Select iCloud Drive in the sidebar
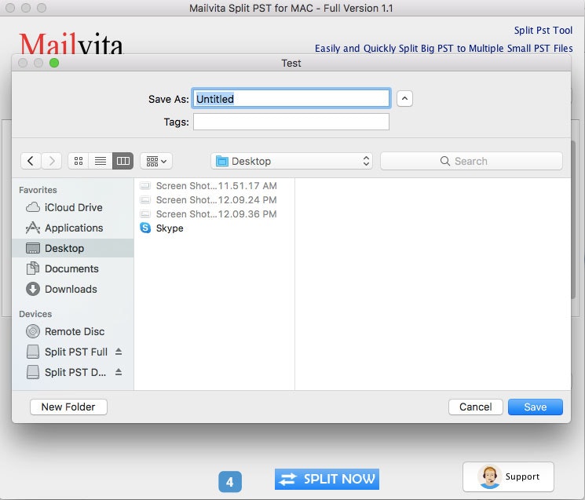The width and height of the screenshot is (585, 500). 73,207
